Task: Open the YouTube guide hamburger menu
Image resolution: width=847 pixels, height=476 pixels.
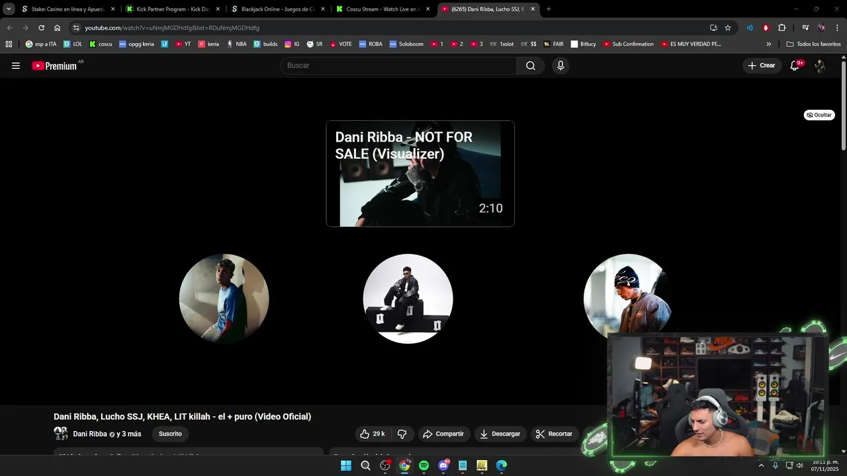Action: pyautogui.click(x=16, y=65)
